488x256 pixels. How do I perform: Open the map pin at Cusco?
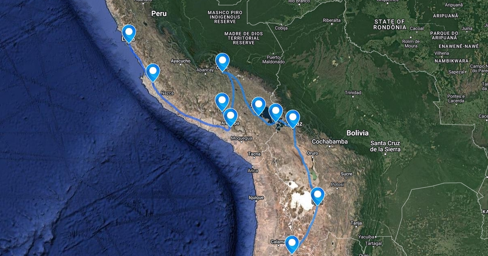pyautogui.click(x=222, y=62)
